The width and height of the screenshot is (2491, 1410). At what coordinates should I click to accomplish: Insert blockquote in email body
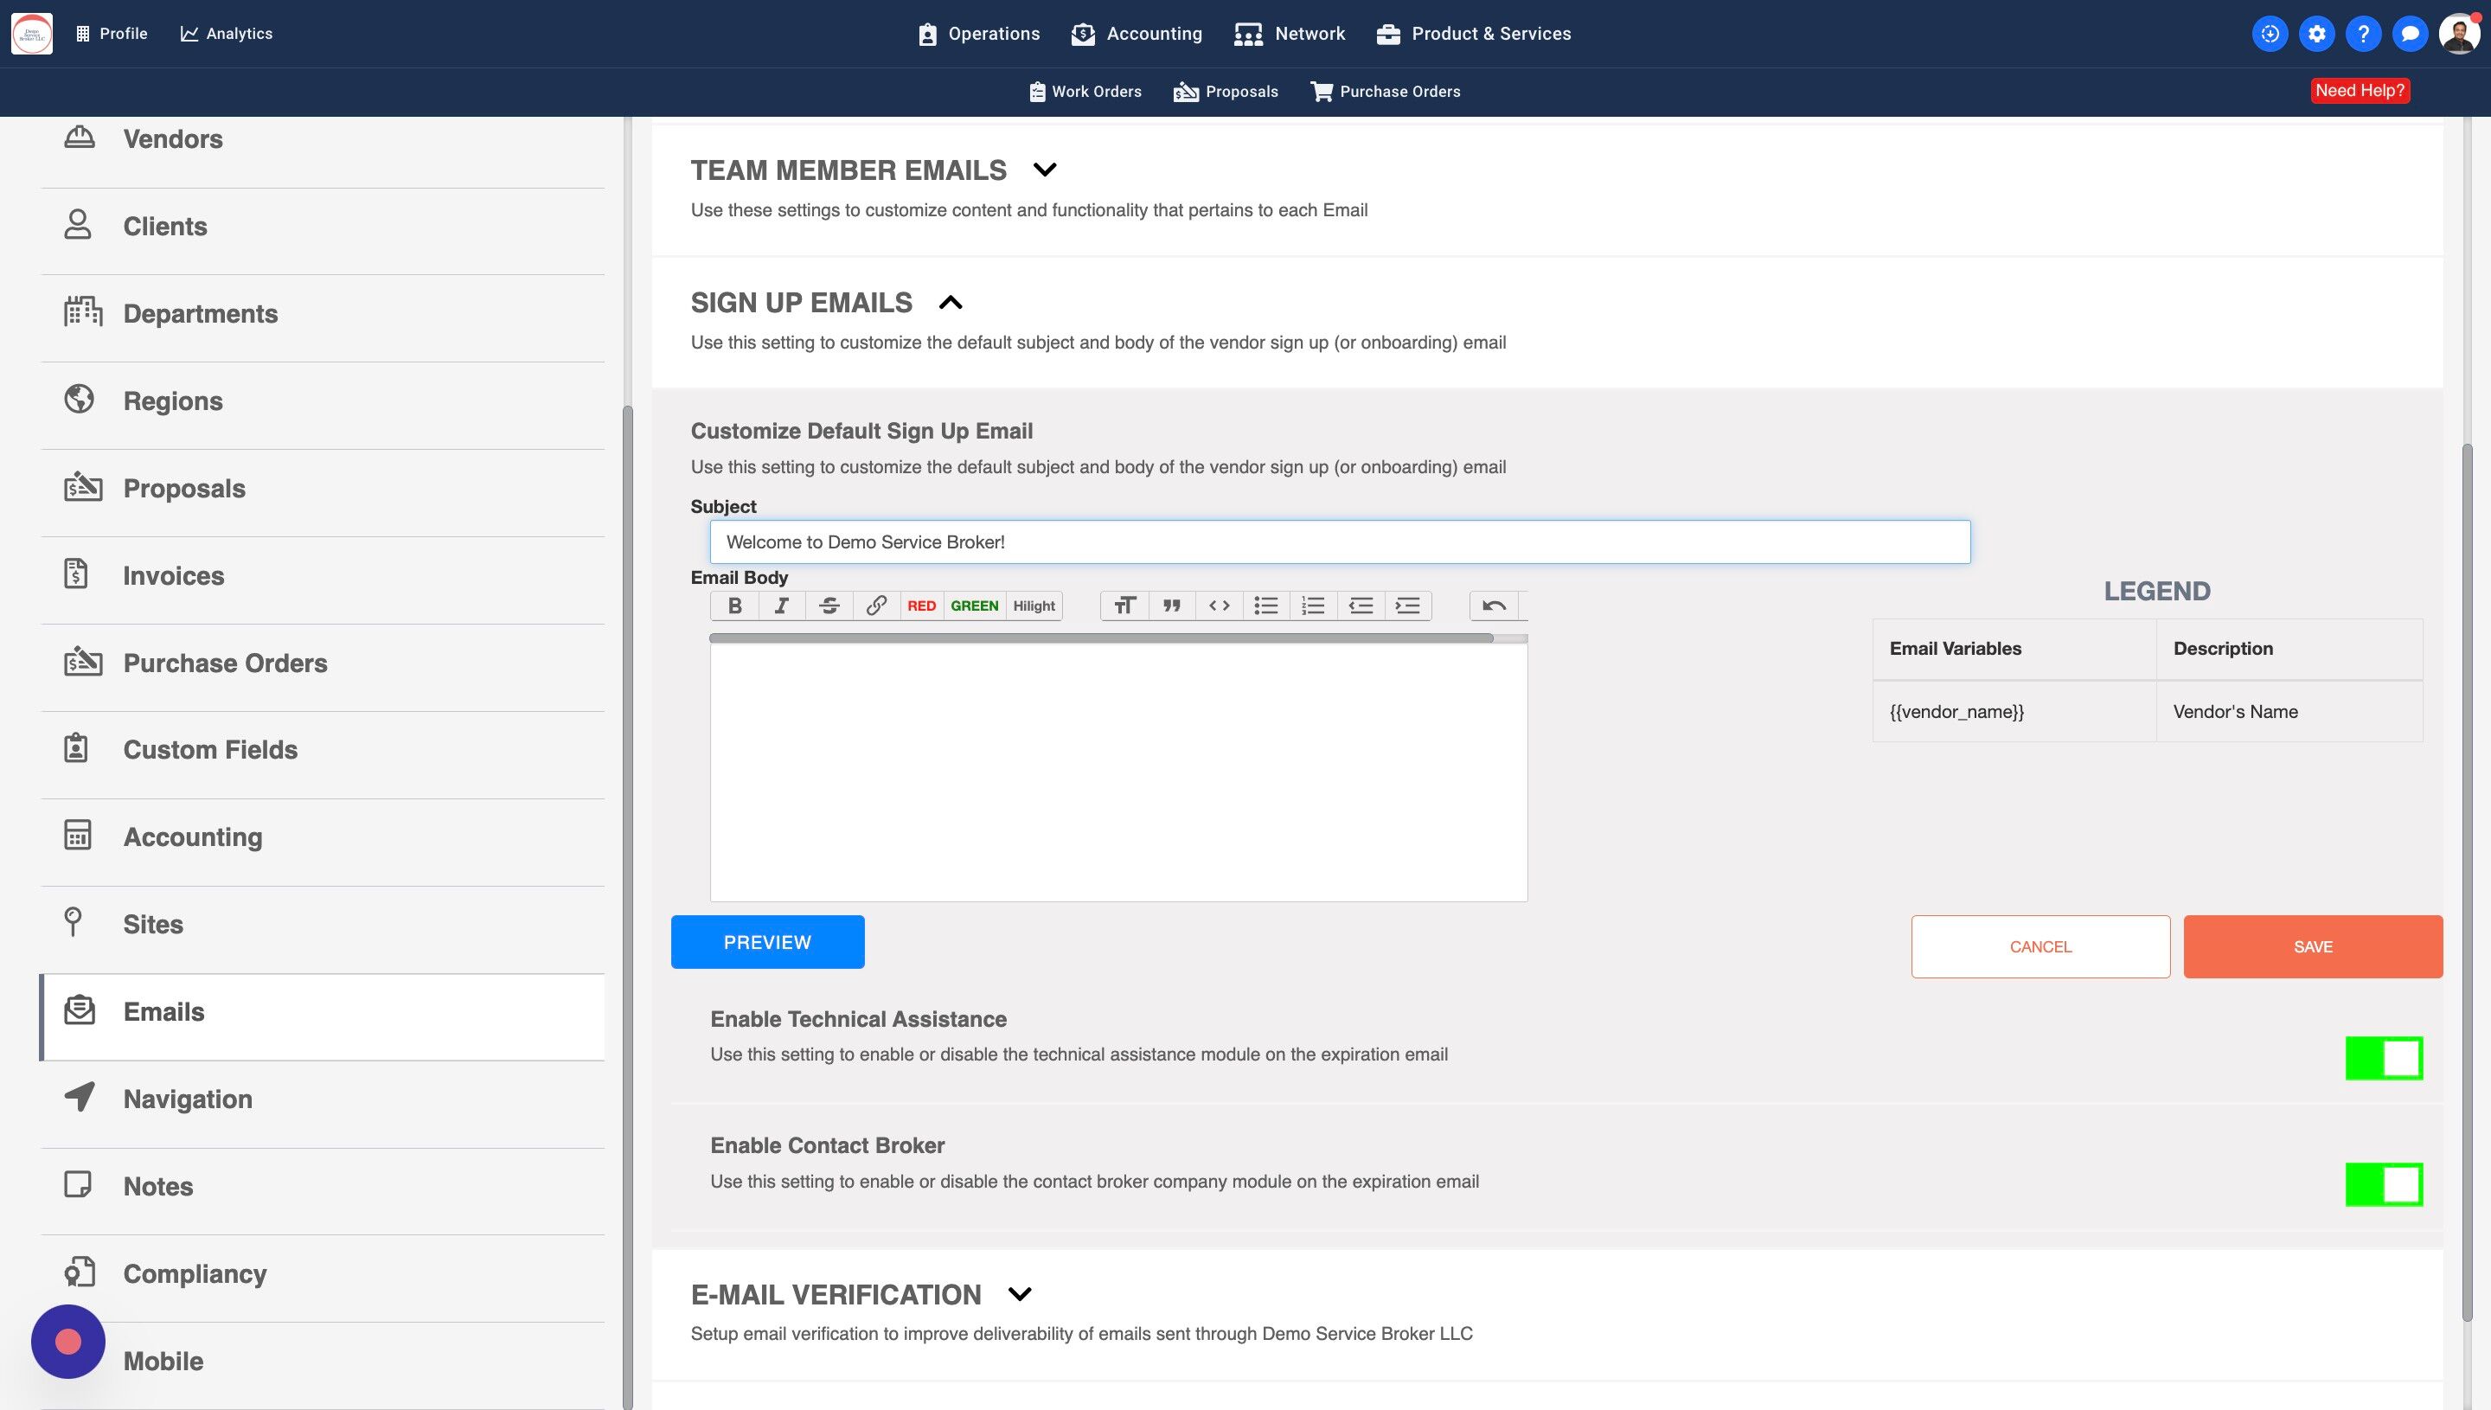[x=1171, y=606]
